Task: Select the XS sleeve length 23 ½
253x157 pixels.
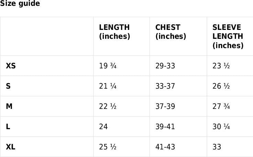Action: tap(221, 66)
